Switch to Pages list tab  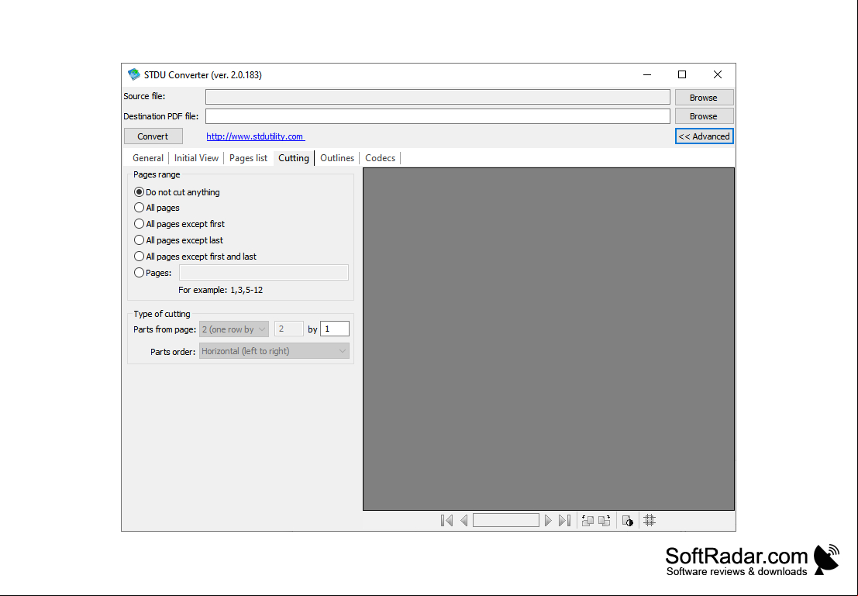coord(249,157)
